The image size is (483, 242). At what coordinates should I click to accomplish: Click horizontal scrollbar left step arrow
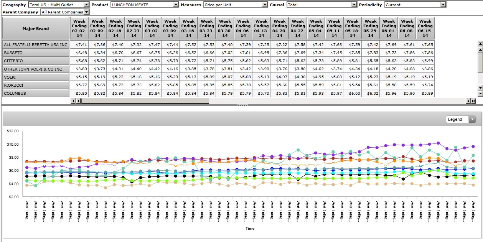tap(78, 101)
